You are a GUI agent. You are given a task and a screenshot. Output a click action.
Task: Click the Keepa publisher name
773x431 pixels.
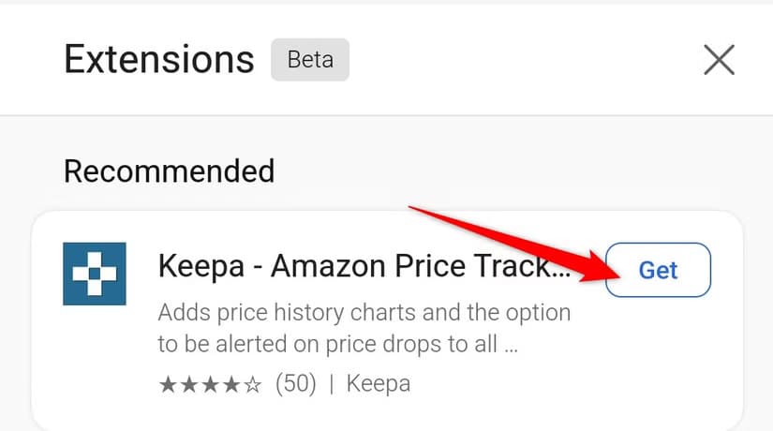379,383
